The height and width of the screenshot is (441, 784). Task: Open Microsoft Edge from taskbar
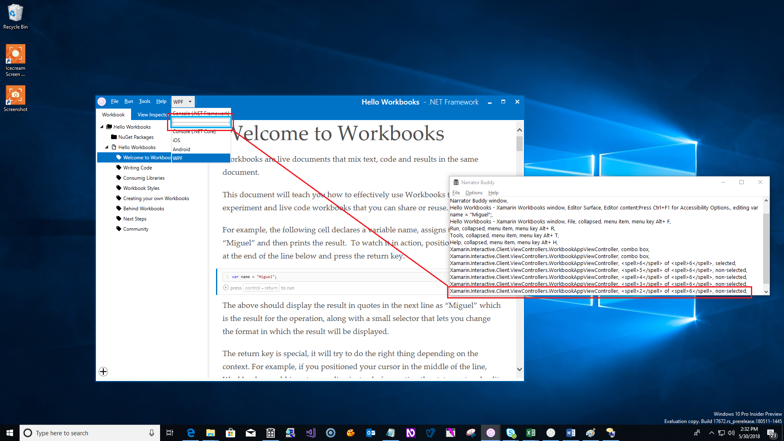point(191,433)
